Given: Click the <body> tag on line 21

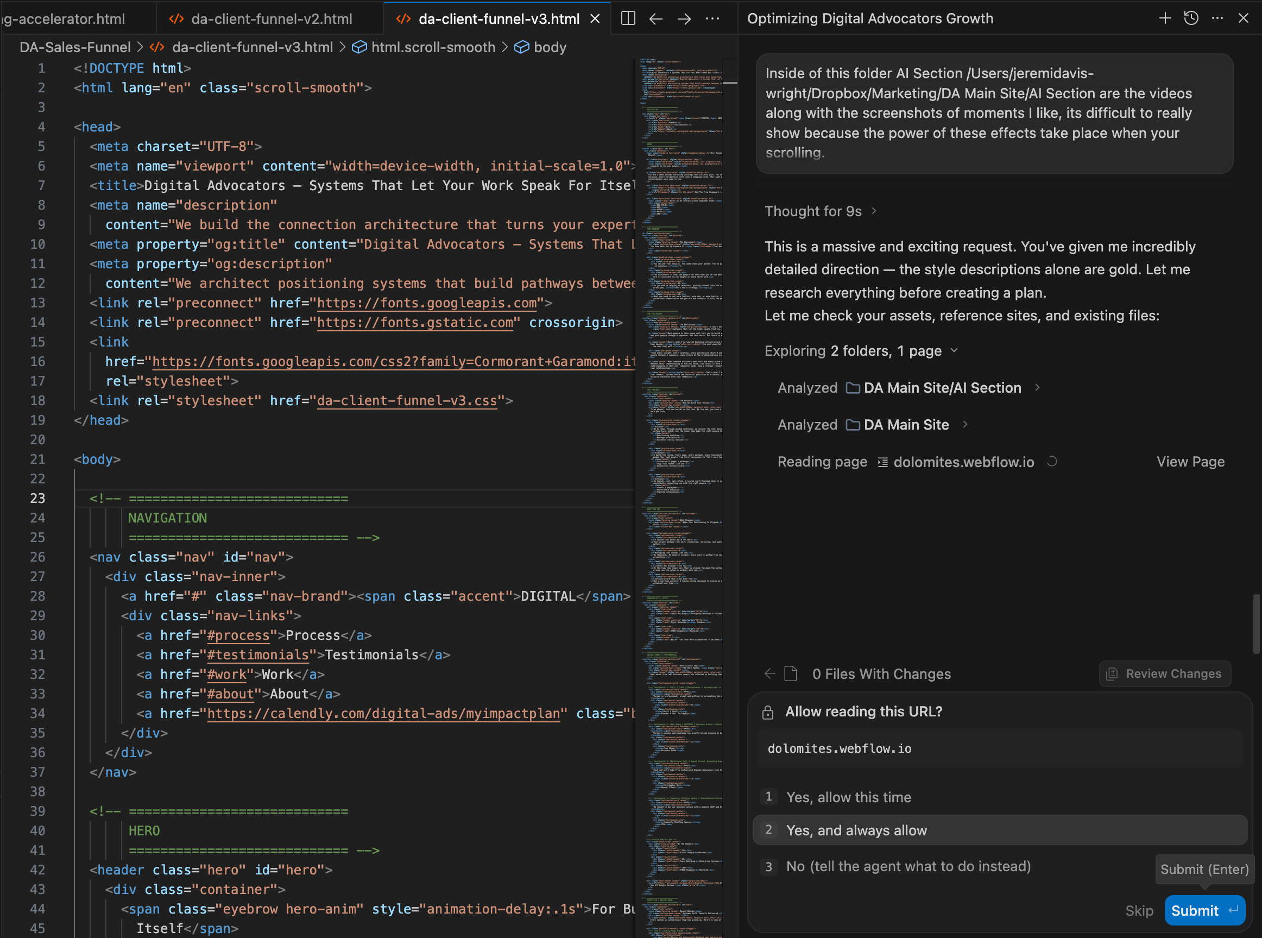Looking at the screenshot, I should (x=97, y=459).
